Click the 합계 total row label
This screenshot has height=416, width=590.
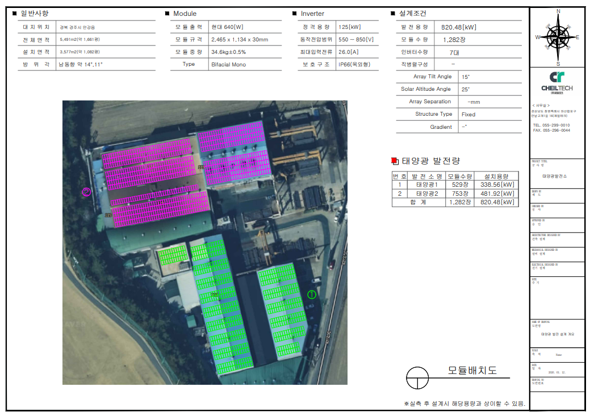coord(418,202)
